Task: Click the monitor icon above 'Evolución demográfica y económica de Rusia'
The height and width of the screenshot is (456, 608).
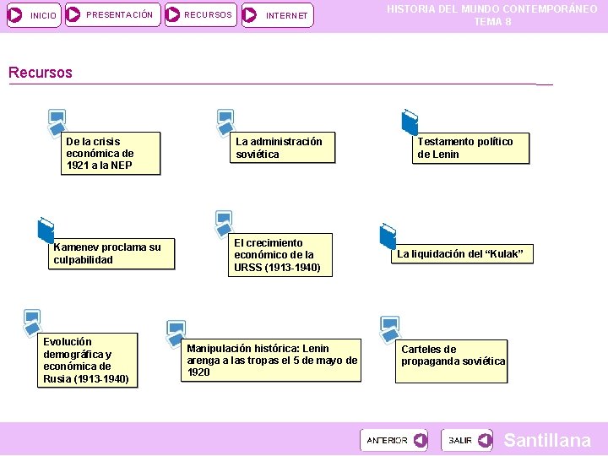Action: (x=32, y=323)
